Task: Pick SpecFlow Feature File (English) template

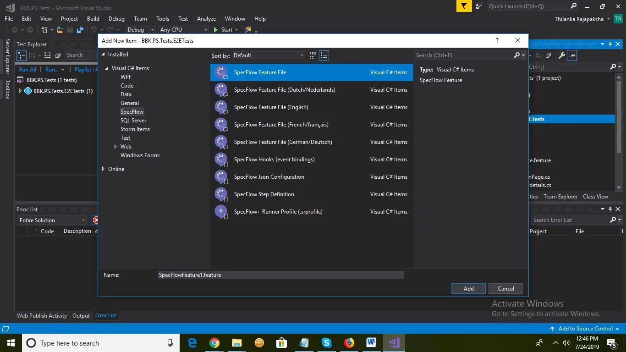Action: click(x=312, y=107)
